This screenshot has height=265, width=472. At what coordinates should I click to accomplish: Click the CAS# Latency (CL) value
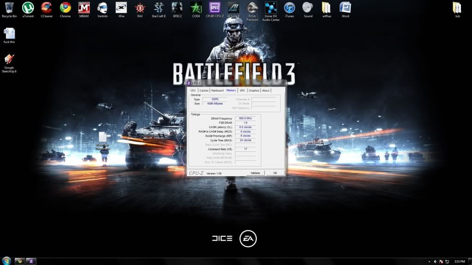(245, 127)
